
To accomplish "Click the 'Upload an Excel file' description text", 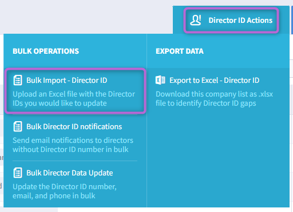I will pyautogui.click(x=74, y=99).
